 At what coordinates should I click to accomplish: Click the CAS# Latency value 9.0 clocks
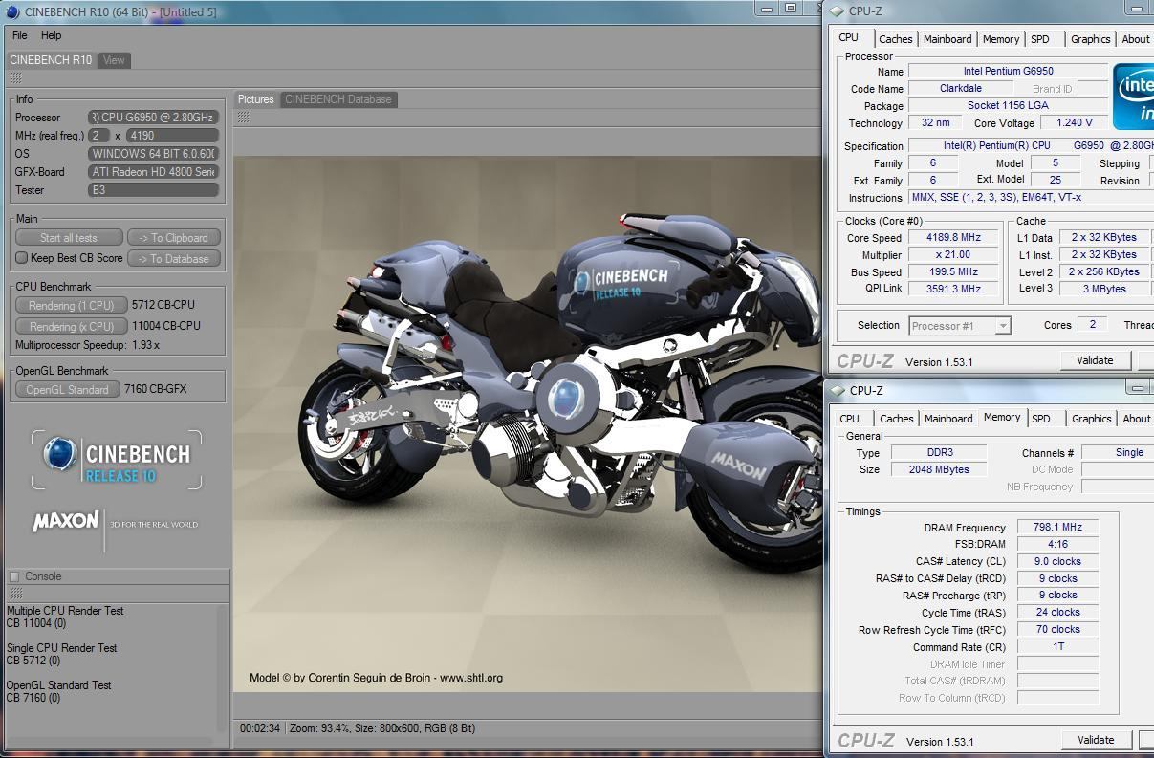1057,561
